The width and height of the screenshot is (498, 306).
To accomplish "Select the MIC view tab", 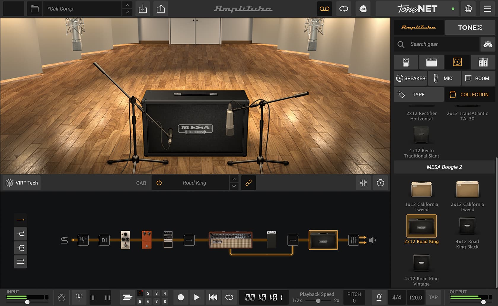I will 444,78.
